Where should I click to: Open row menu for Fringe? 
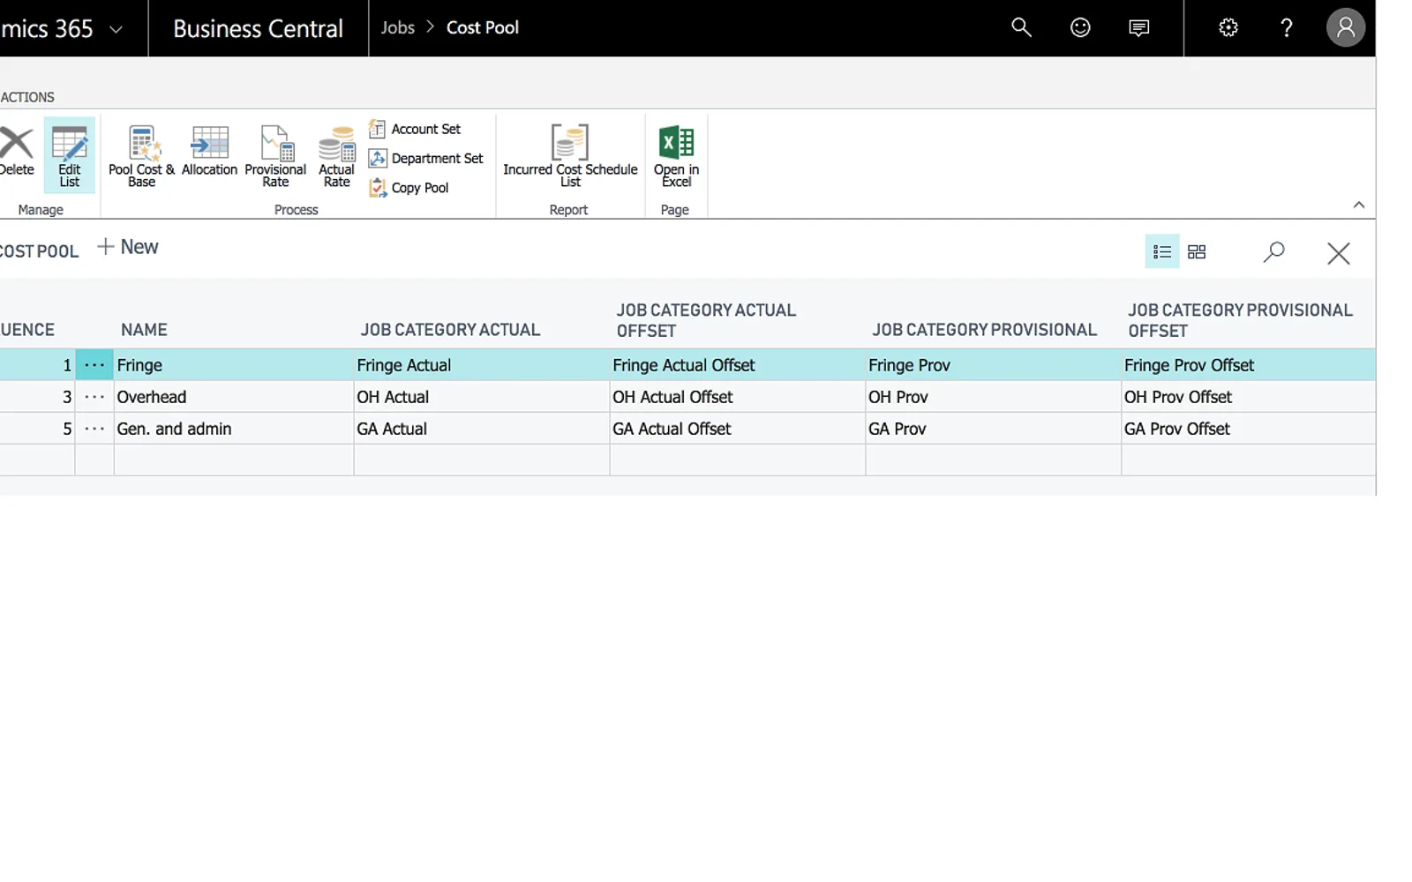tap(94, 365)
